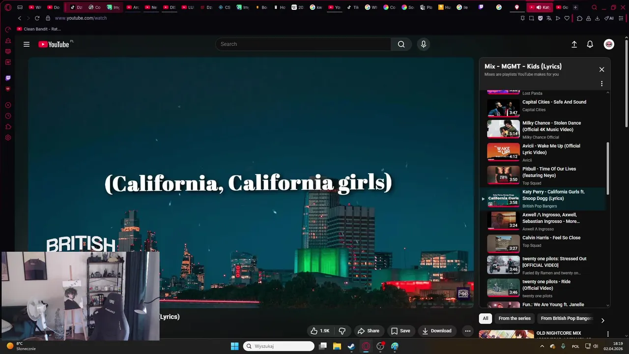Open the sidebar history clock icon

click(x=8, y=116)
